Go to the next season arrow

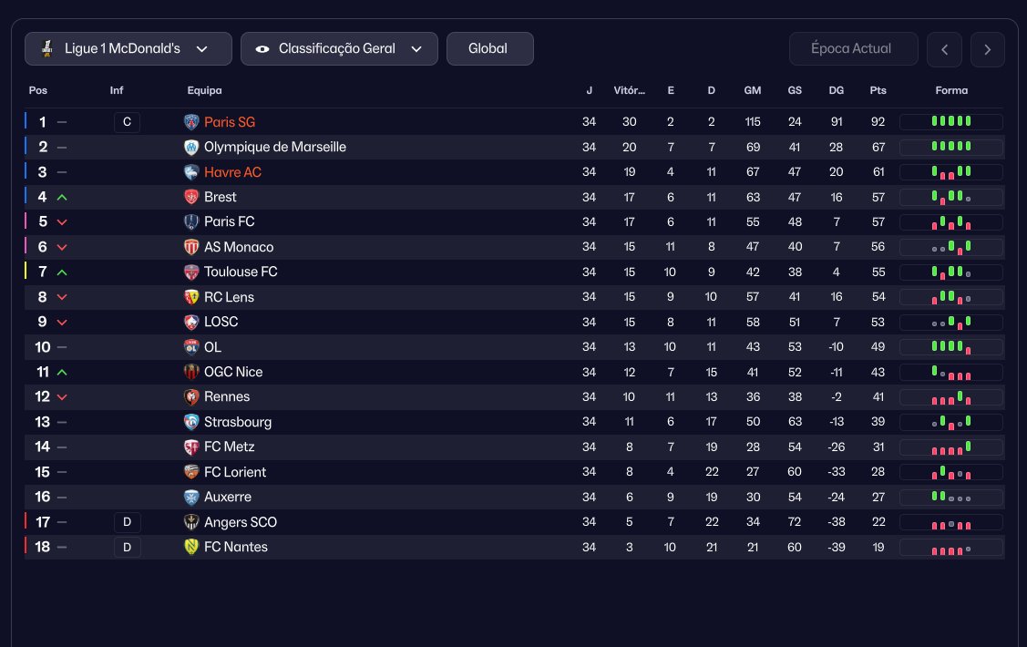pyautogui.click(x=988, y=49)
